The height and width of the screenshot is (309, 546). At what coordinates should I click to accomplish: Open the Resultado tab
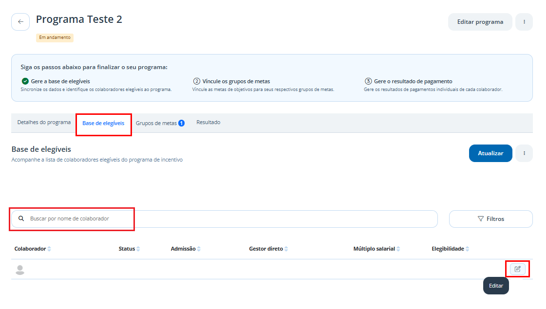point(208,123)
